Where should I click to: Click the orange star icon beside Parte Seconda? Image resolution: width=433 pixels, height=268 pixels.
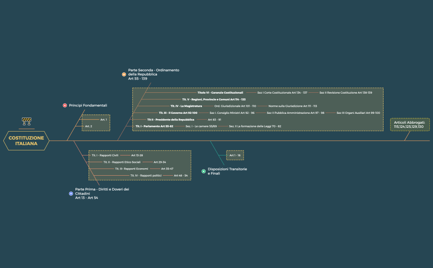tap(124, 75)
